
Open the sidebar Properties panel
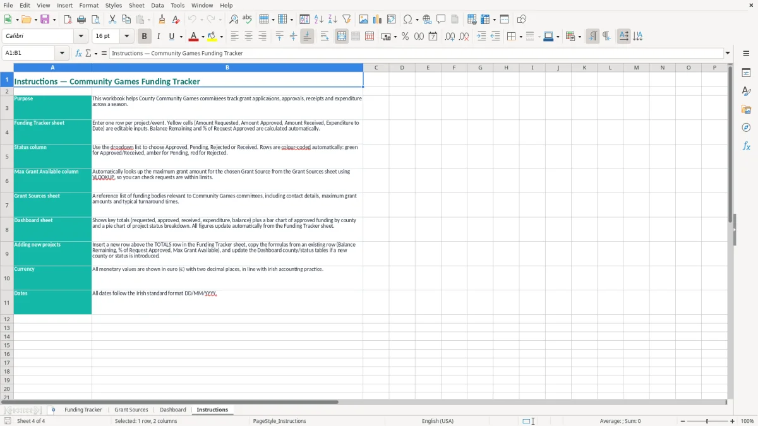click(746, 73)
